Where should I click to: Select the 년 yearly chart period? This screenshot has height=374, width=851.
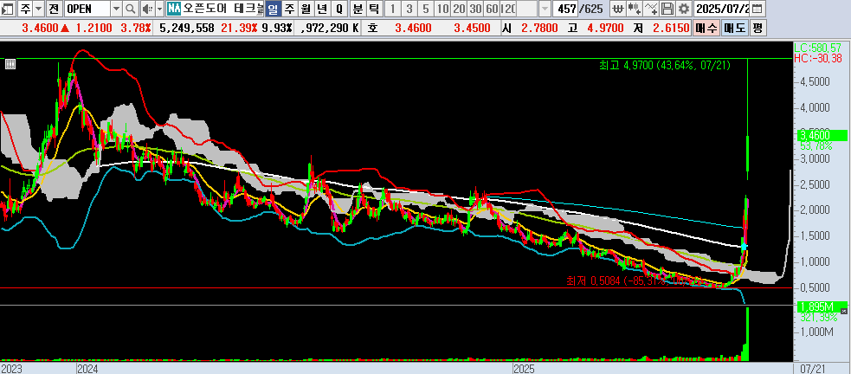tap(322, 9)
